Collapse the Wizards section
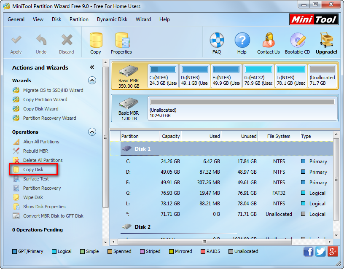Image resolution: width=344 pixels, height=269 pixels. click(x=92, y=81)
